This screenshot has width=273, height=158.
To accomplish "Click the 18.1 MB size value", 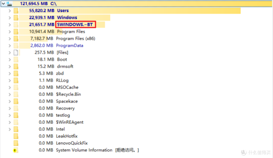I will 46,59.
